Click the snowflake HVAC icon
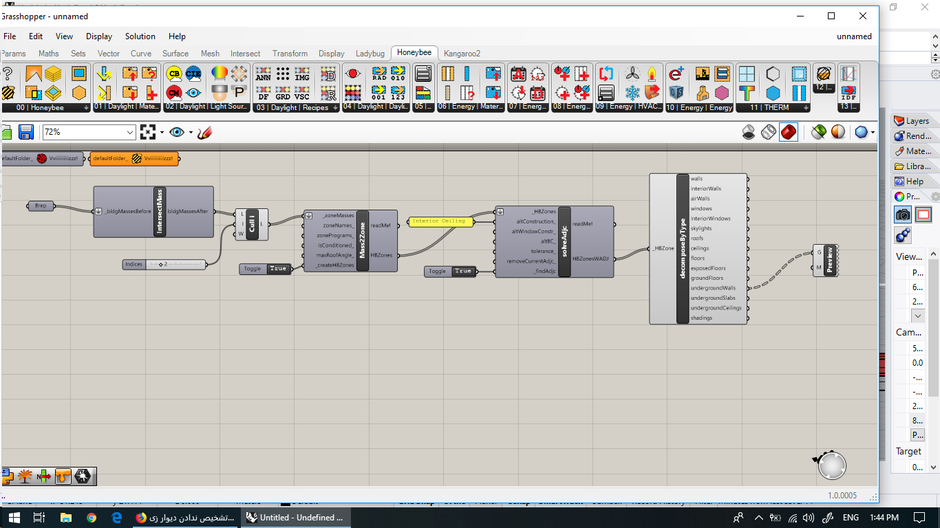Screen dimensions: 940x528 click(x=632, y=92)
